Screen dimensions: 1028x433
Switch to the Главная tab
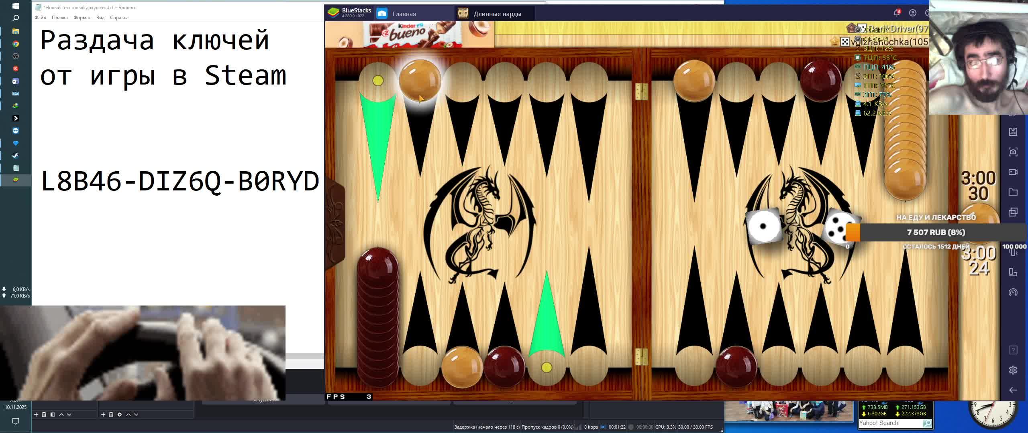[404, 14]
